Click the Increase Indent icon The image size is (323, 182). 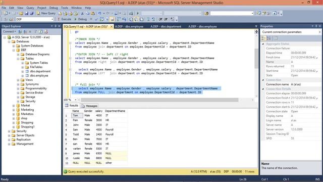[x=166, y=19]
